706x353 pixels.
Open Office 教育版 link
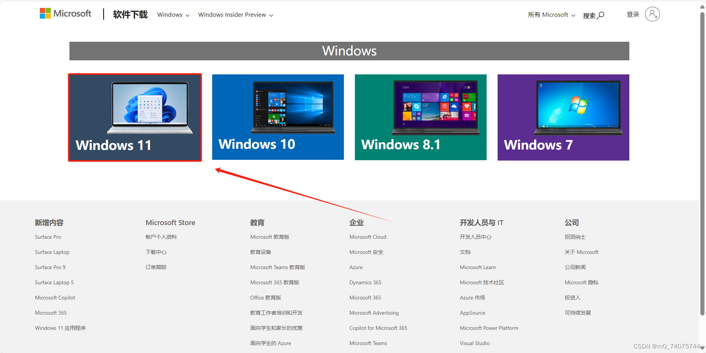click(x=266, y=298)
